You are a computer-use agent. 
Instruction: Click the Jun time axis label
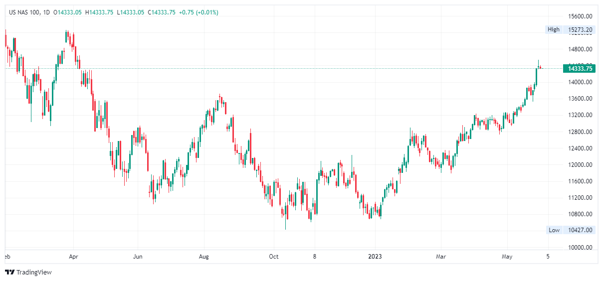[138, 257]
